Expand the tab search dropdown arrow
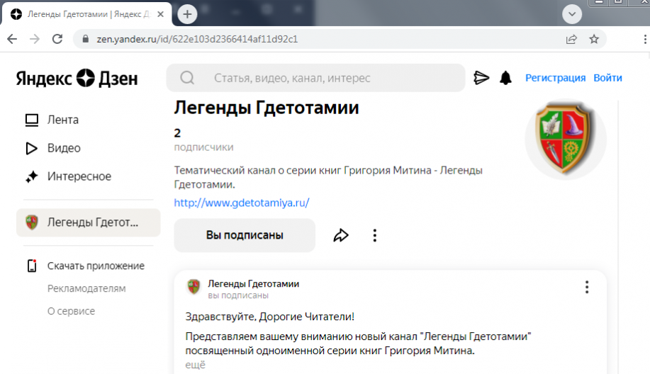The width and height of the screenshot is (650, 374). [x=572, y=14]
